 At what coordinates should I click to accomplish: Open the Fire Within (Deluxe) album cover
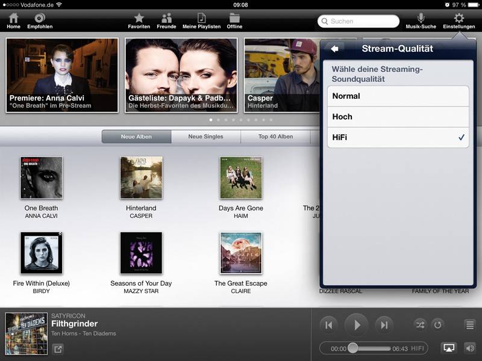click(x=41, y=253)
